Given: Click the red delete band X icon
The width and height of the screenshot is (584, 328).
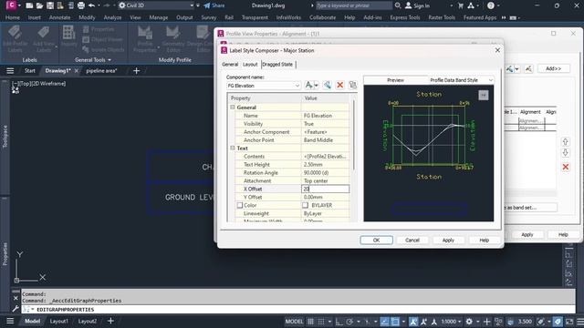Looking at the screenshot, I should coord(566,167).
